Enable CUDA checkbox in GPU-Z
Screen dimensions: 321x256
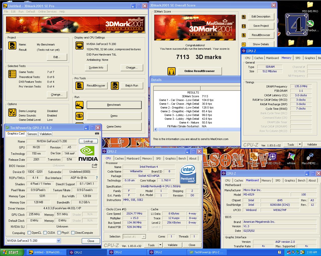tap(45, 233)
